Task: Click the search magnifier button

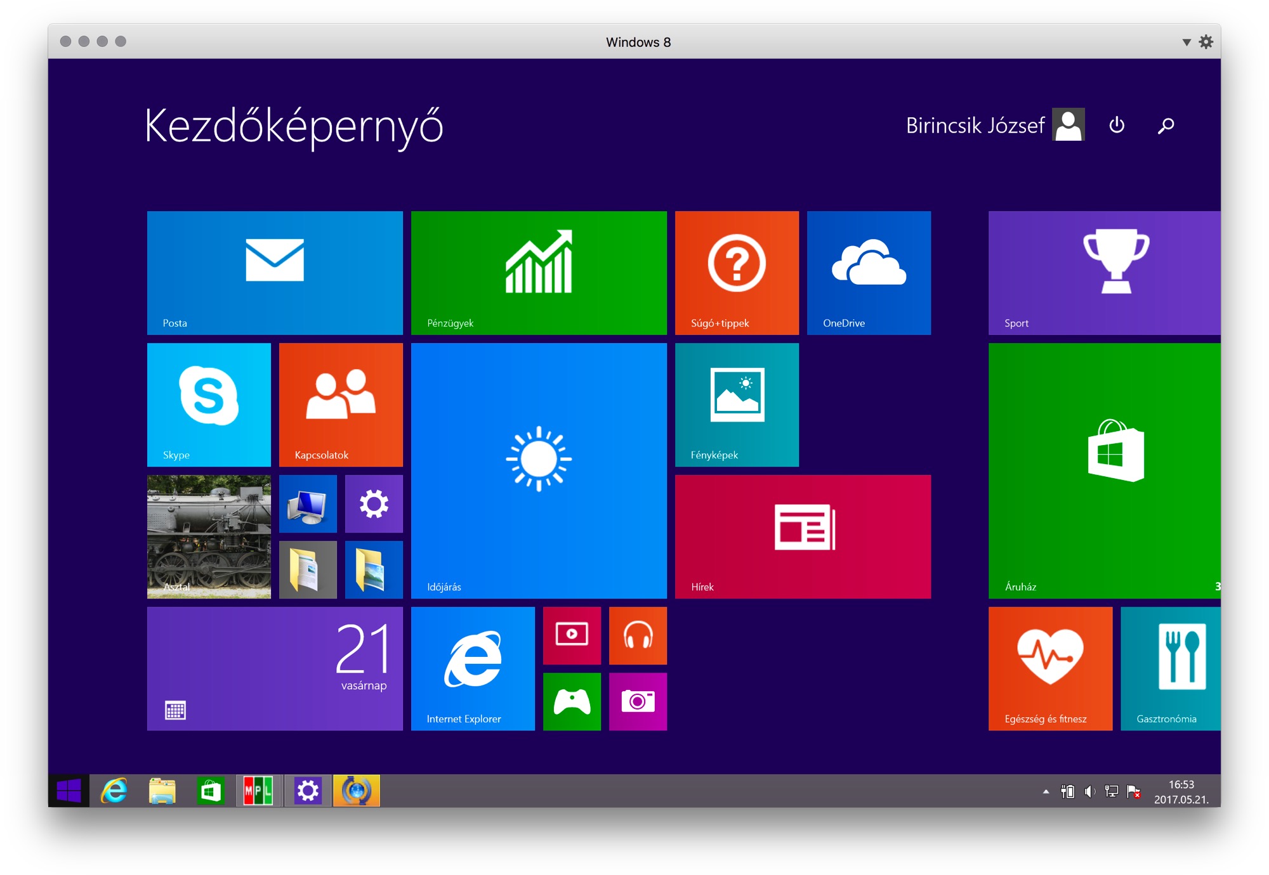Action: 1166,126
